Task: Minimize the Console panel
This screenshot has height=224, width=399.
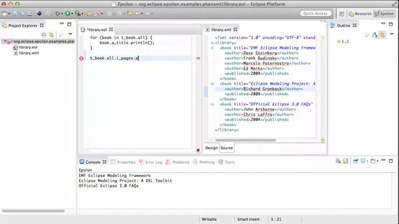Action: [x=383, y=161]
